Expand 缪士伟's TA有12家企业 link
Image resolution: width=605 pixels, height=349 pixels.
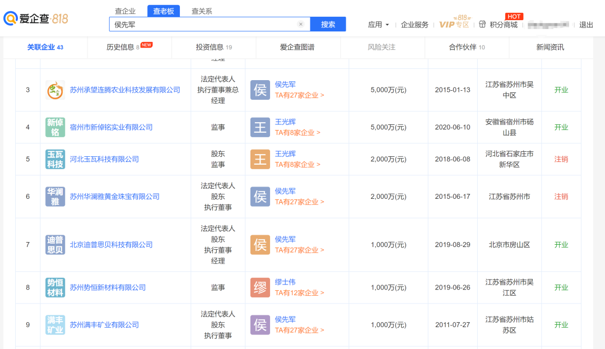299,293
